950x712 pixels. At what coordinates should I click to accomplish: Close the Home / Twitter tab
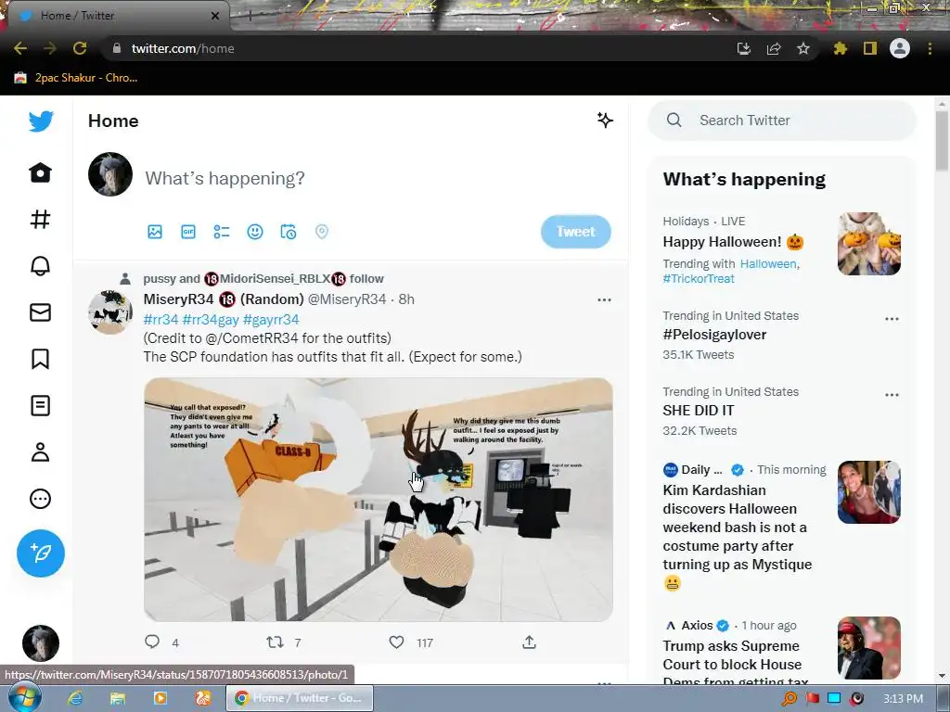(215, 16)
